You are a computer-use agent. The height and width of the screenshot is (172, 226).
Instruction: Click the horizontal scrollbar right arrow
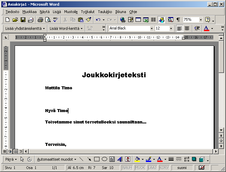216,152
